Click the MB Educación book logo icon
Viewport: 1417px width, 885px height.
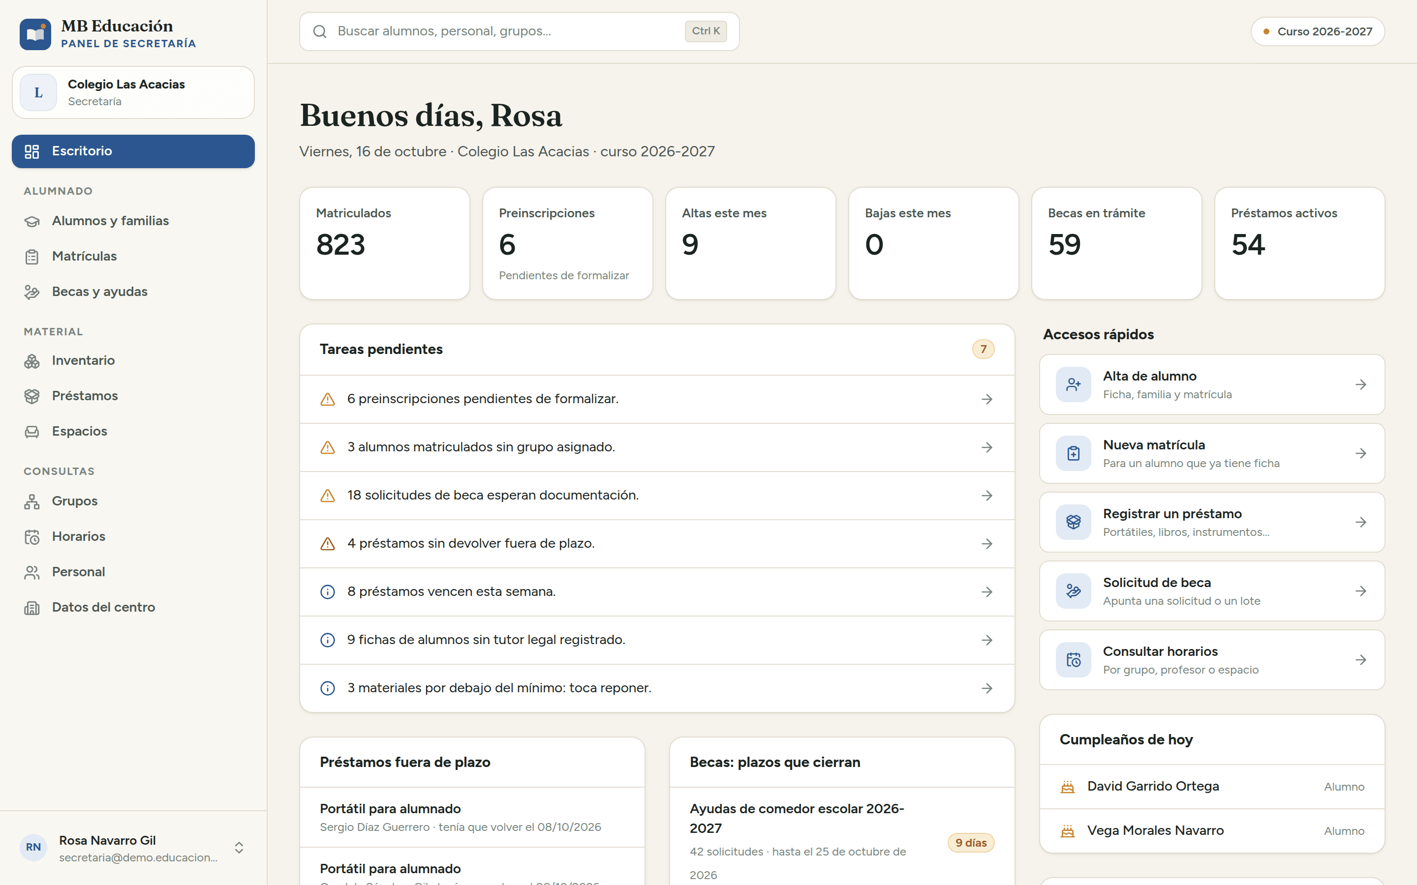pyautogui.click(x=35, y=34)
